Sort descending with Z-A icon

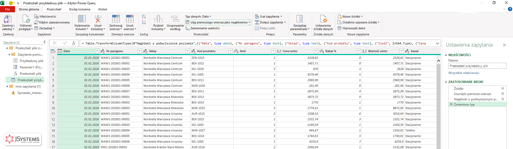point(144,22)
